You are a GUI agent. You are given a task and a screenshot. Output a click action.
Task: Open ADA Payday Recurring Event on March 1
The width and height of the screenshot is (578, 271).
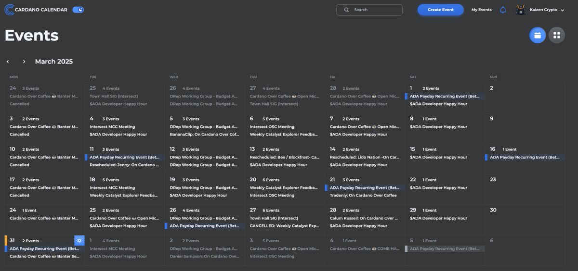click(445, 96)
